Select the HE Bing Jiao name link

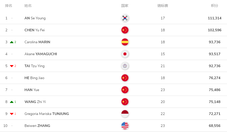(34, 78)
